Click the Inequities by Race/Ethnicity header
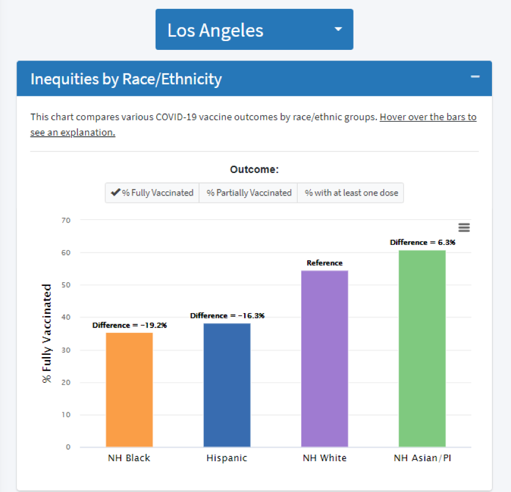Image resolution: width=511 pixels, height=492 pixels. (x=128, y=78)
